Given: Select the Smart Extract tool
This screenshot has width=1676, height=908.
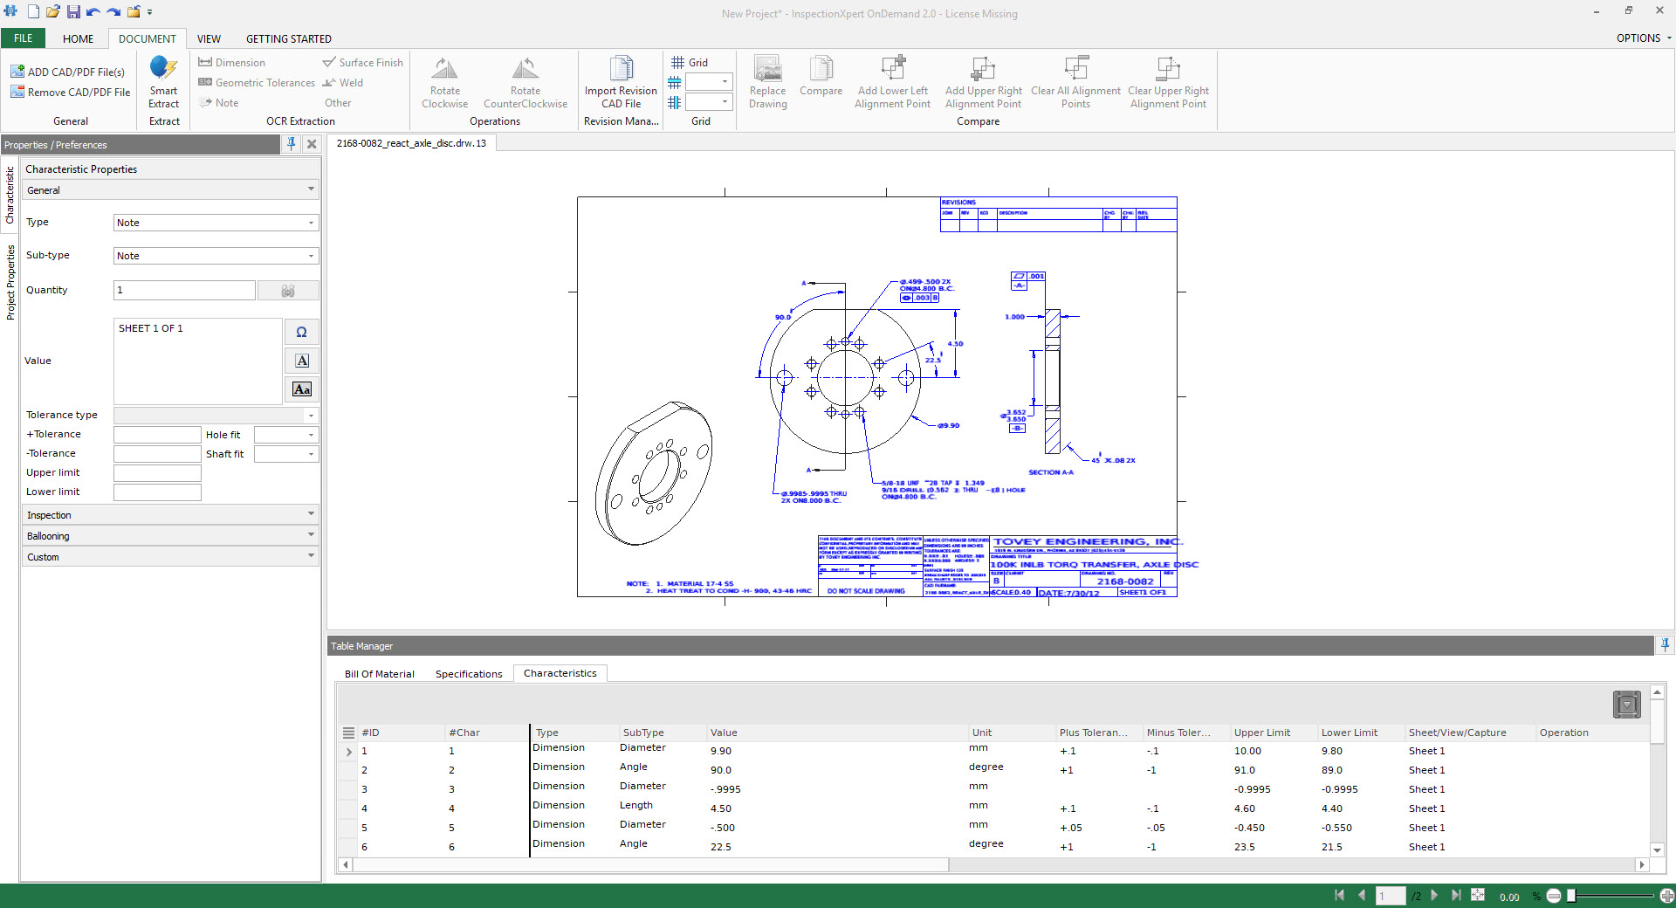Looking at the screenshot, I should point(163,83).
